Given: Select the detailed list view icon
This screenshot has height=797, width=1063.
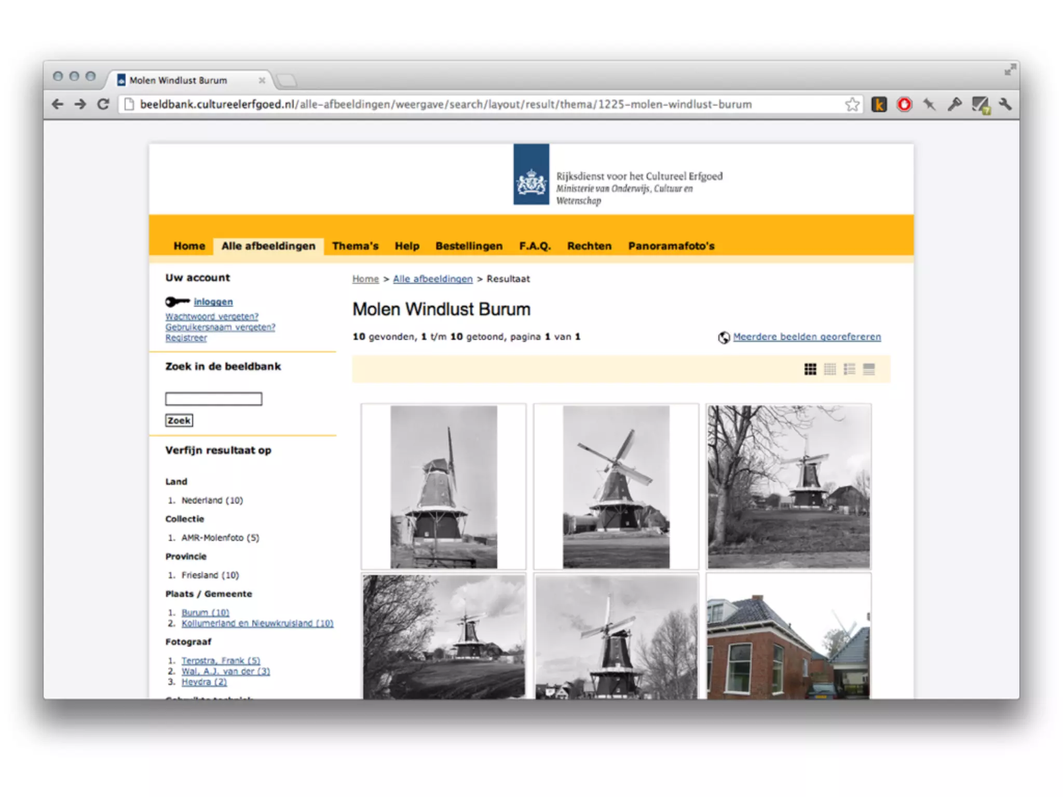Looking at the screenshot, I should point(849,369).
